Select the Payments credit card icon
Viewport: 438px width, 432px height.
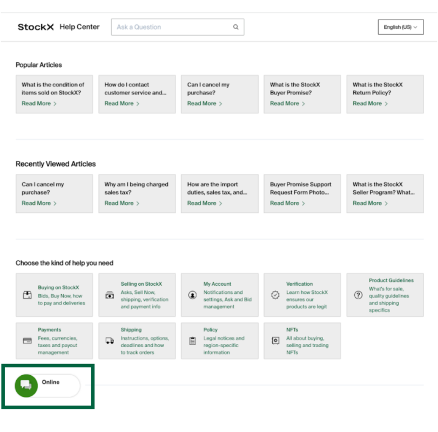(x=27, y=341)
